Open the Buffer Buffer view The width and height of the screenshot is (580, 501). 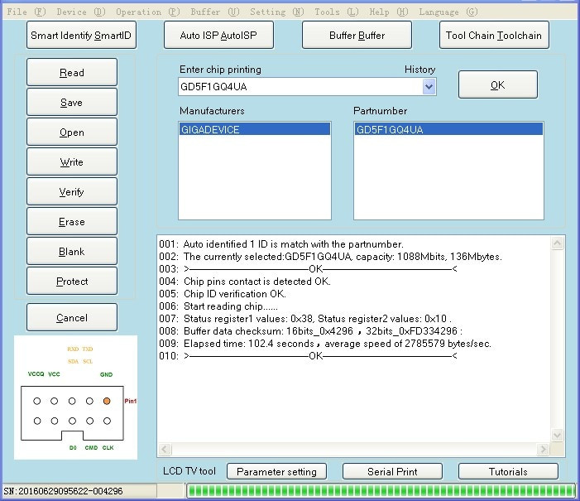(357, 35)
